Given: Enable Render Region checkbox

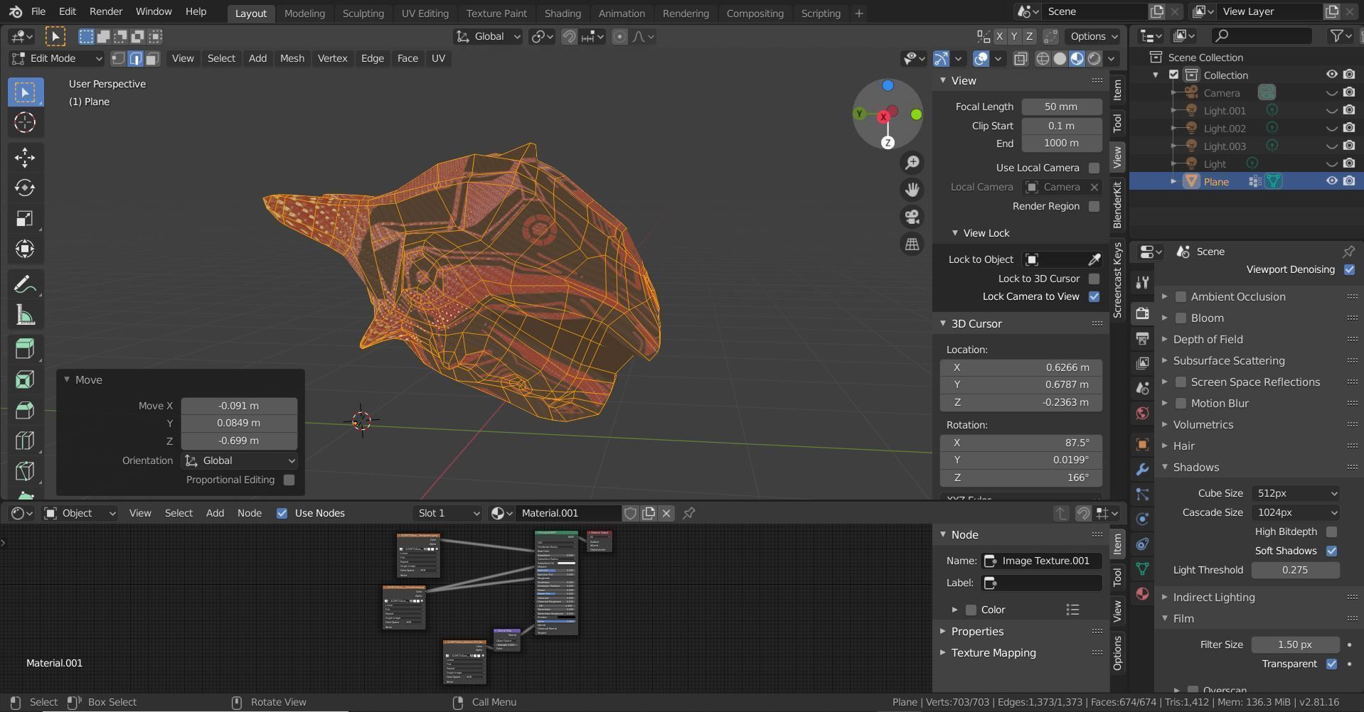Looking at the screenshot, I should coord(1094,206).
